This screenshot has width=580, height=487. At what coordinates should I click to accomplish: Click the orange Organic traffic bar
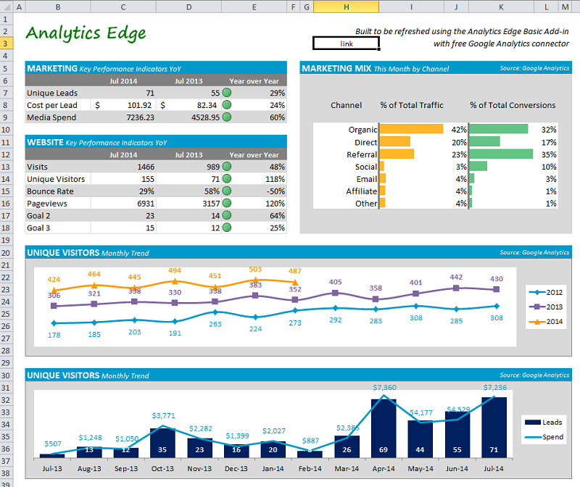point(411,129)
